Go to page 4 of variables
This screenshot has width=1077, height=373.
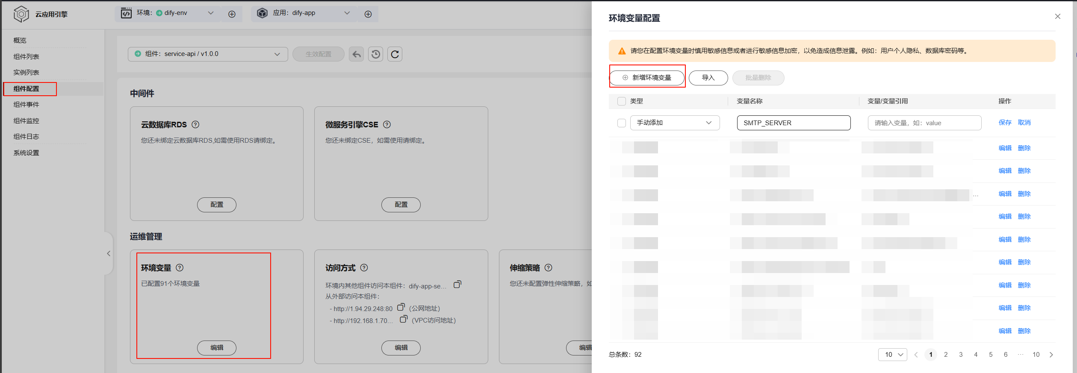tap(976, 355)
